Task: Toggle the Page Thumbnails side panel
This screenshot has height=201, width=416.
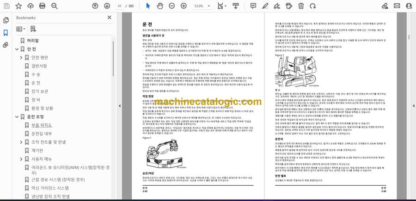Action: click(x=6, y=20)
